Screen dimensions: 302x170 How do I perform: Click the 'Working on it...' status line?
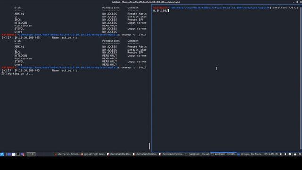coord(17,74)
